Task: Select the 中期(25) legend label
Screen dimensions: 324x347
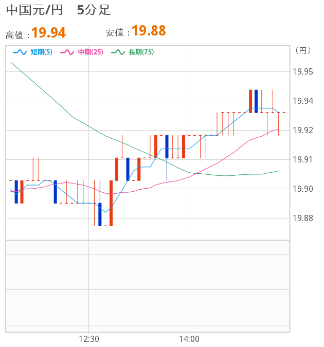Action: (91, 52)
